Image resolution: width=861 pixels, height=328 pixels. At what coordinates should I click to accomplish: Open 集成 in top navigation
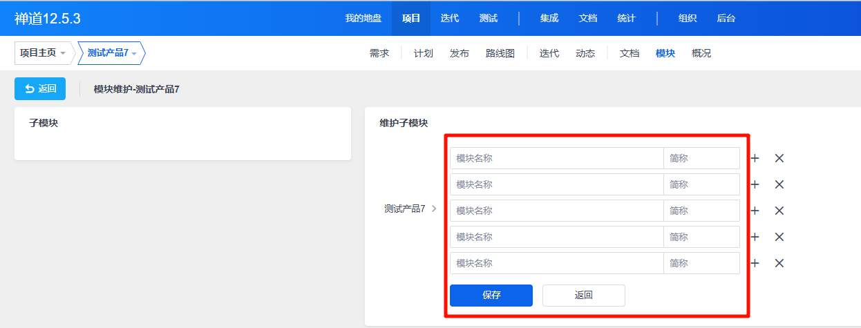[549, 19]
